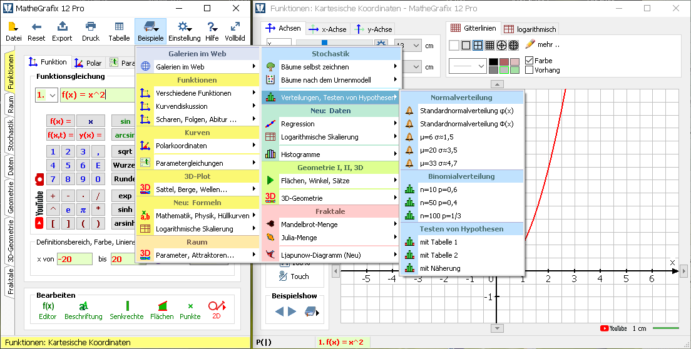Open the f(x) Editor tool
This screenshot has width=691, height=349.
48,310
